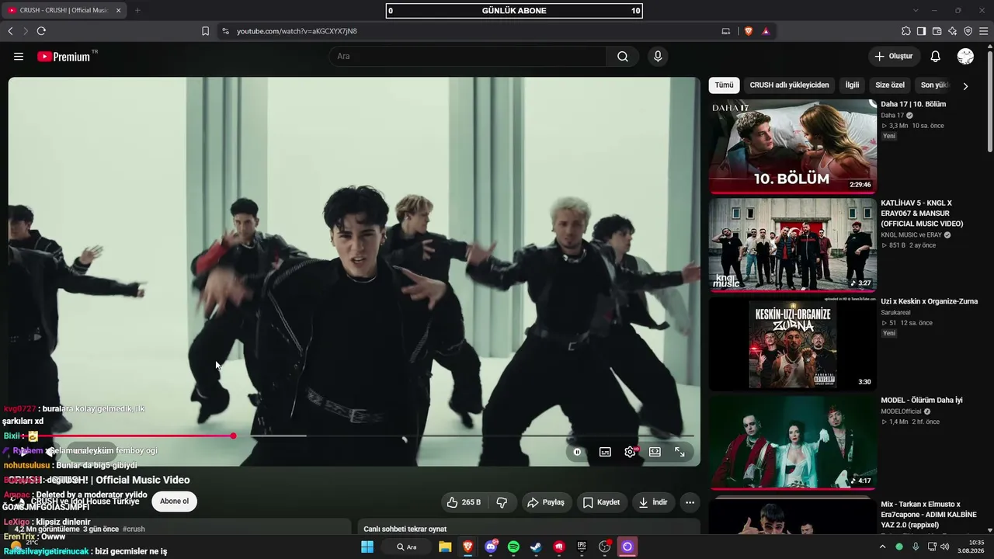
Task: Open File Explorer from the taskbar
Action: coord(445,547)
